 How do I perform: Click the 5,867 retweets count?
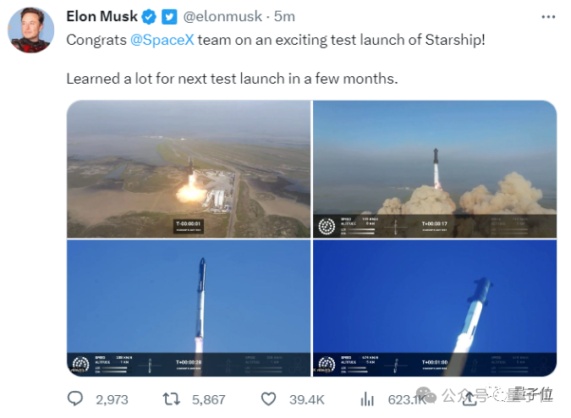[x=209, y=399]
